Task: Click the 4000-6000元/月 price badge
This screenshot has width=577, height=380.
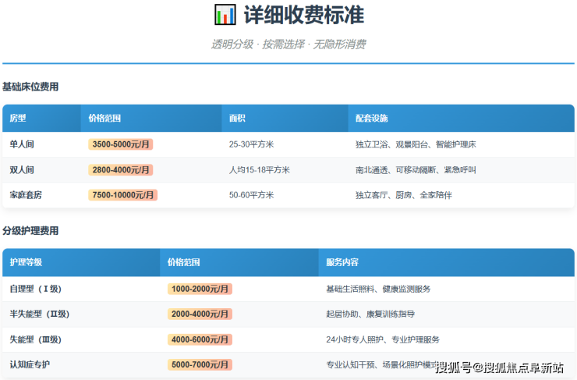Action: point(200,339)
